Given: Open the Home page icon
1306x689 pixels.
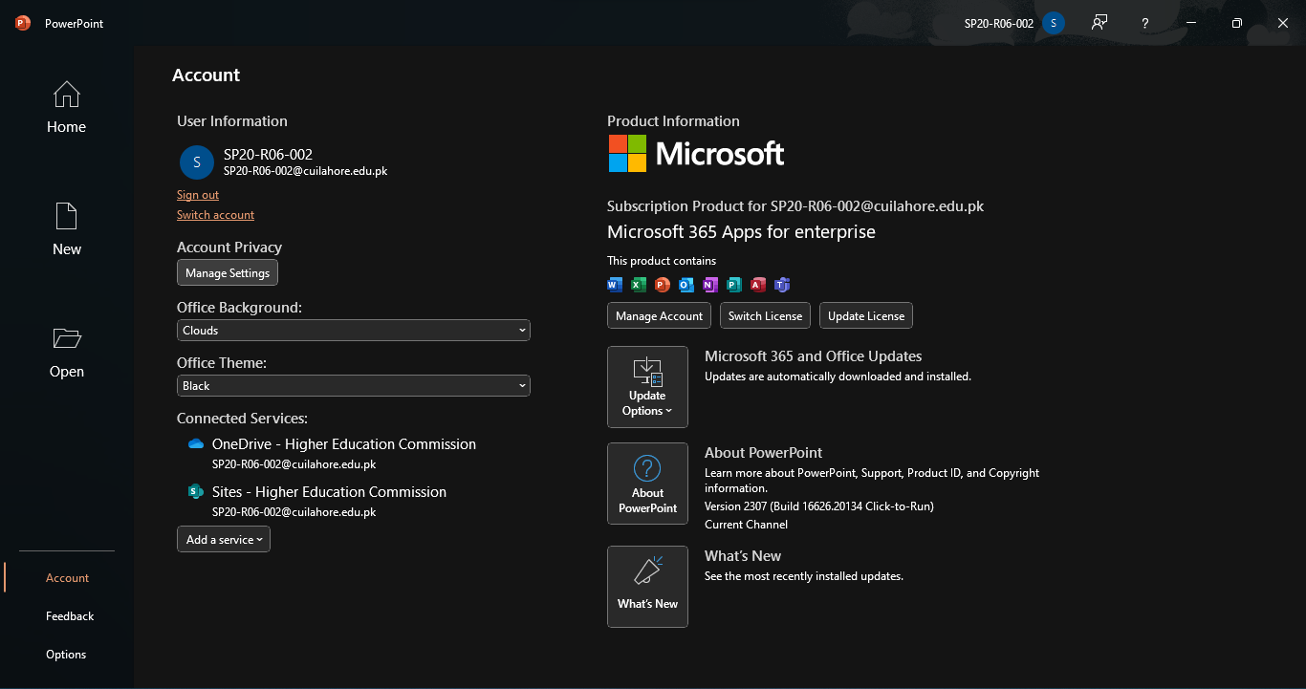Looking at the screenshot, I should [x=66, y=95].
